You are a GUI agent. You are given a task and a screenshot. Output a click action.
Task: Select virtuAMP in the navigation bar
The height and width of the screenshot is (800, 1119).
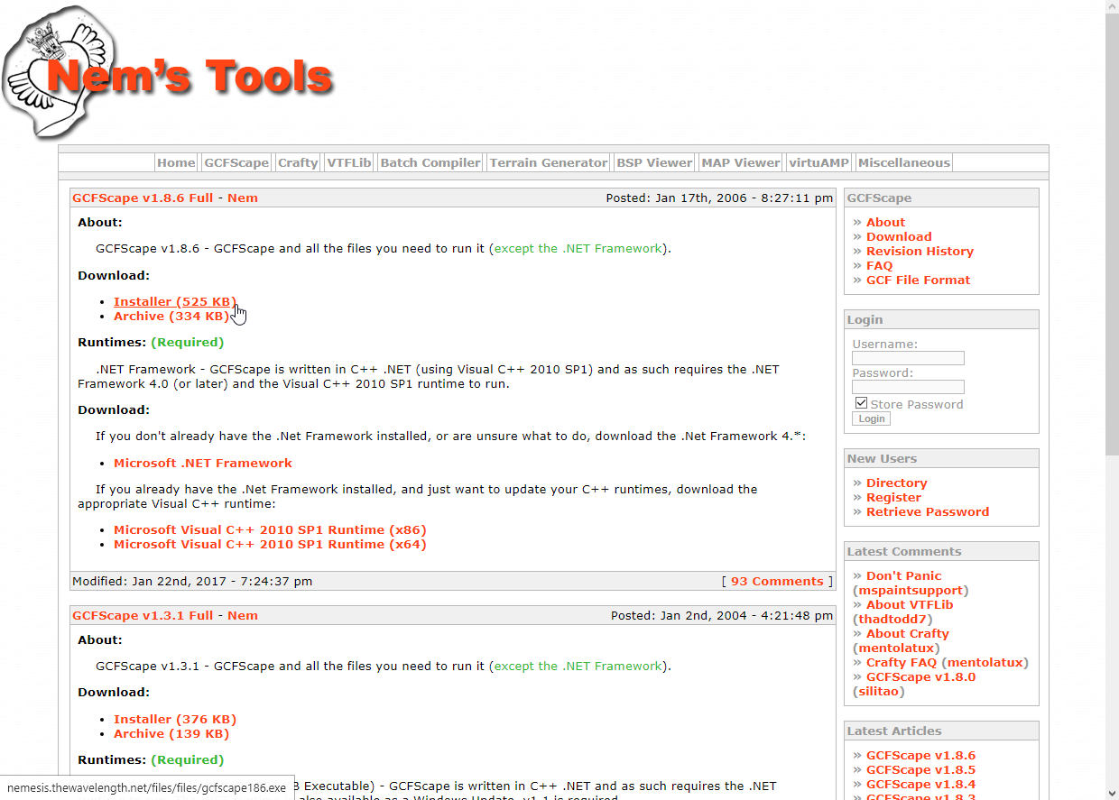pos(818,163)
